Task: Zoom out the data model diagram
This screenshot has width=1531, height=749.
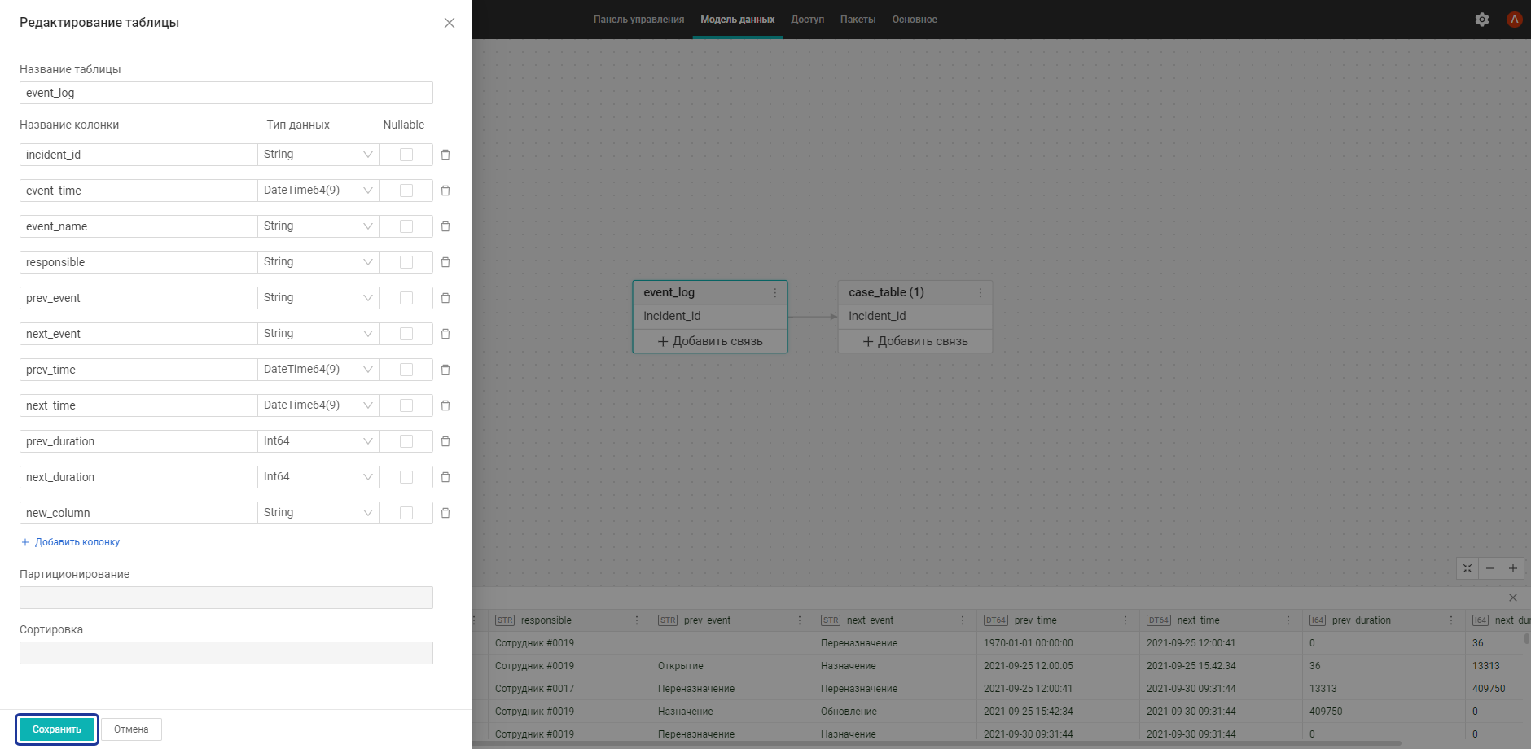Action: [1490, 568]
